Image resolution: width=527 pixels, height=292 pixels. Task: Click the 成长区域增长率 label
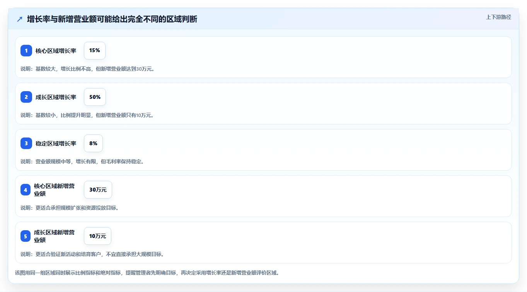click(56, 97)
